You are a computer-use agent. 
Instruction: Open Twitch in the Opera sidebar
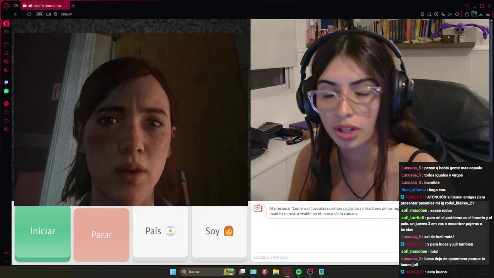(x=6, y=82)
